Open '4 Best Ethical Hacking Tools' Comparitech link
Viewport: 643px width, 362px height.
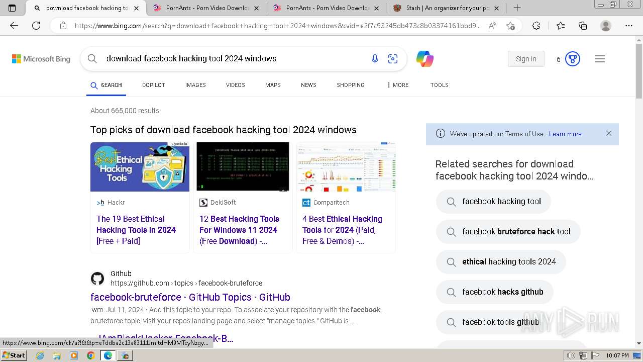click(342, 230)
